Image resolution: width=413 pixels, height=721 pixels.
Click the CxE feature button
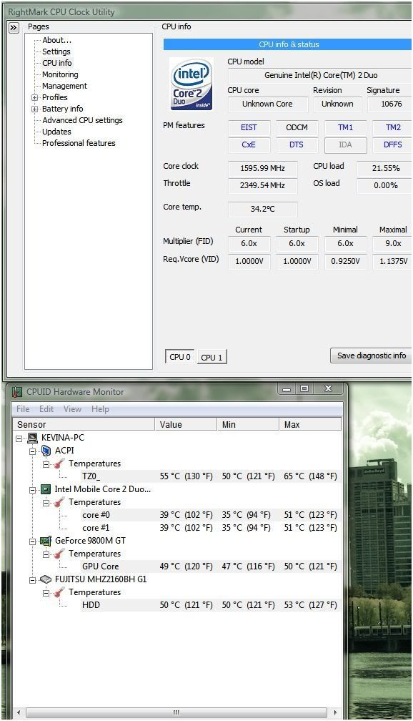pyautogui.click(x=249, y=144)
